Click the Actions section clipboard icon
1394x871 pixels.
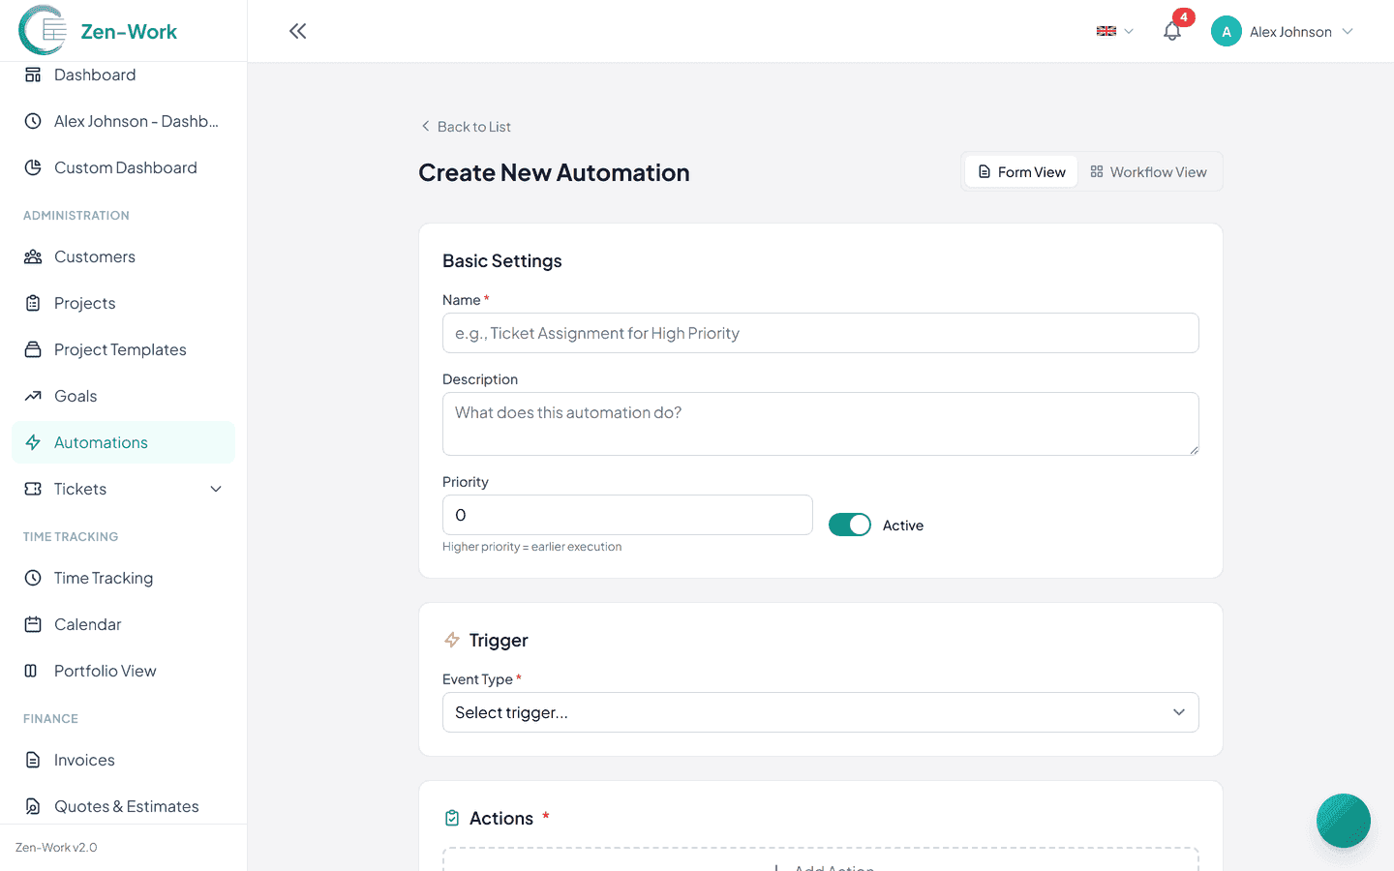click(452, 818)
